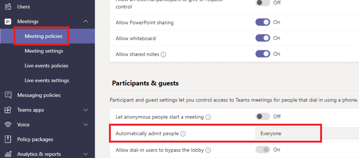This screenshot has width=359, height=158.
Task: Select the Policy packages icon
Action: pyautogui.click(x=8, y=139)
